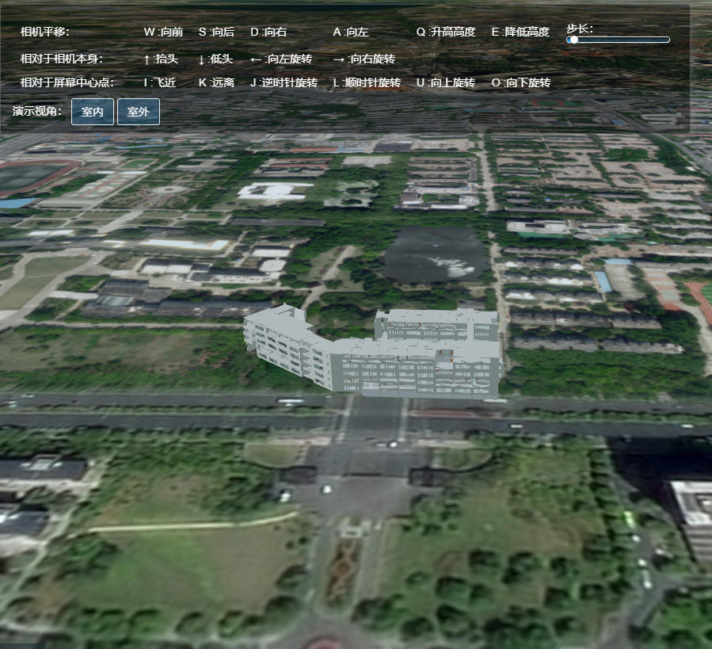Click the W:向前 key hint
Screen dimensions: 712x649
pyautogui.click(x=163, y=32)
